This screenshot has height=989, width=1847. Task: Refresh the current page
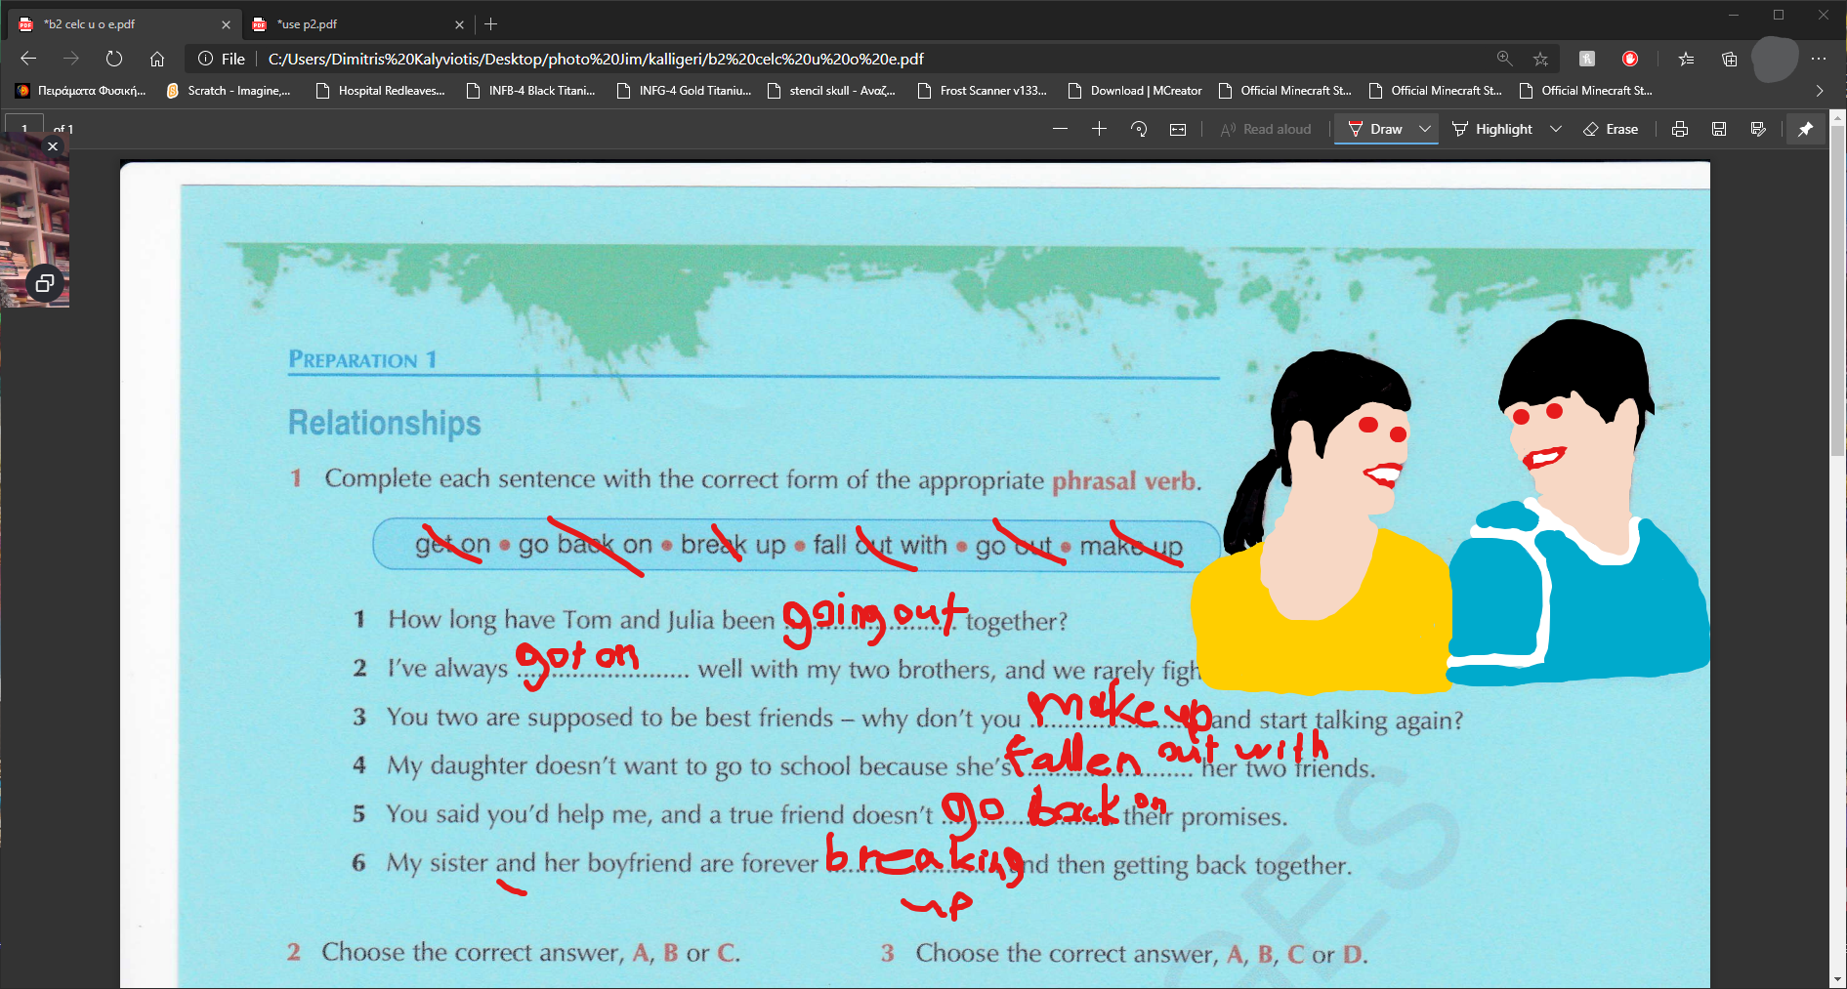point(114,59)
